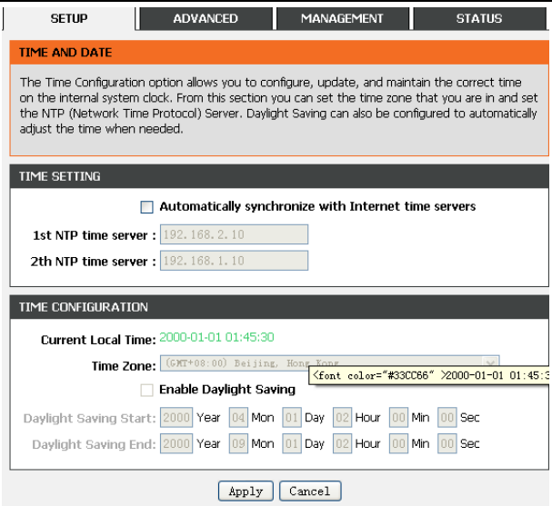The height and width of the screenshot is (506, 552).
Task: Click the 1st NTP time server field
Action: [x=234, y=234]
